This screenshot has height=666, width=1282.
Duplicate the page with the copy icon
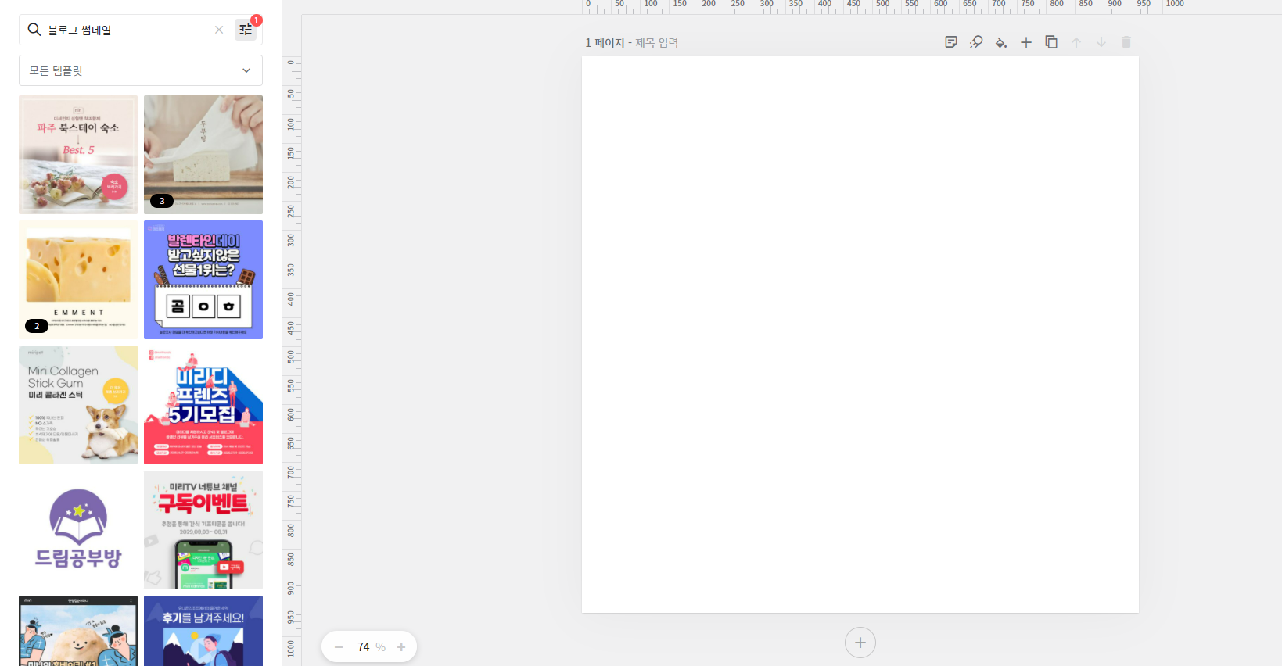tap(1051, 42)
